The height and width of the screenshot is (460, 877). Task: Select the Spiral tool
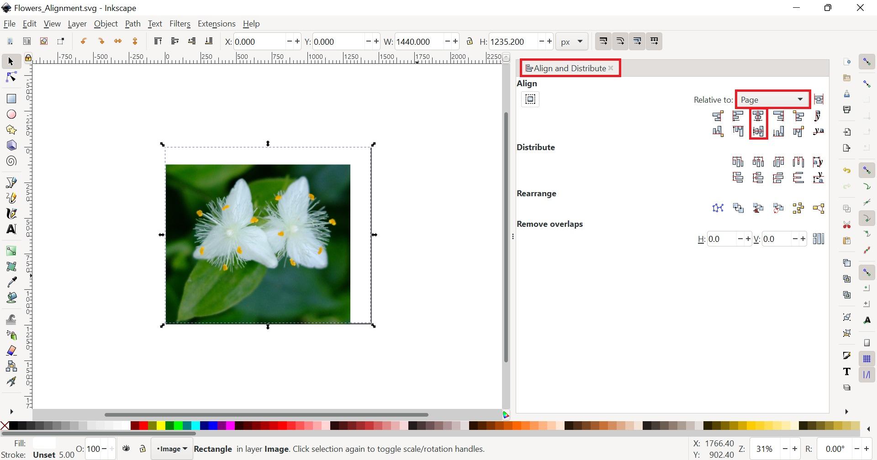point(11,161)
